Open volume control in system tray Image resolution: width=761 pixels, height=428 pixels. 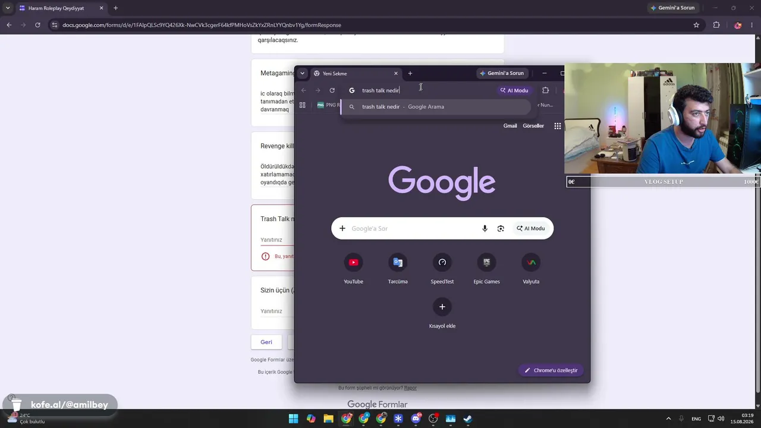click(x=721, y=418)
